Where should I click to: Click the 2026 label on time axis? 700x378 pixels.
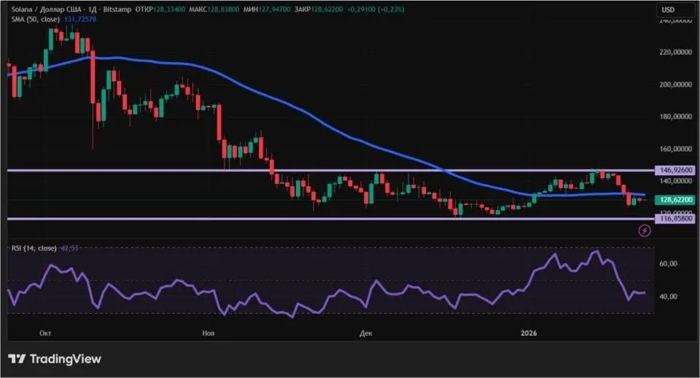(528, 333)
